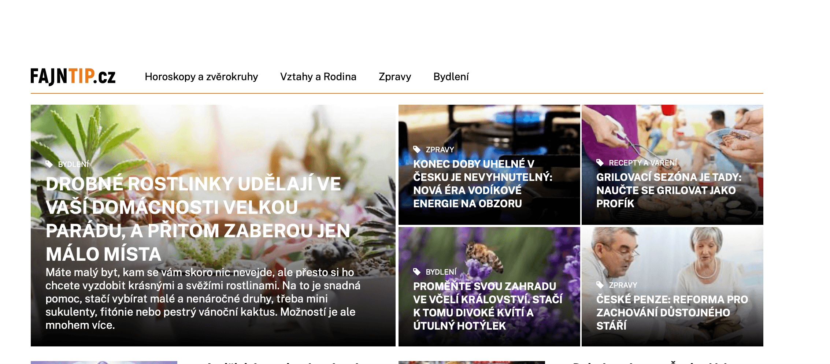This screenshot has height=364, width=830.
Task: Open headline Grilovací sezóna je tady
Action: pos(669,190)
